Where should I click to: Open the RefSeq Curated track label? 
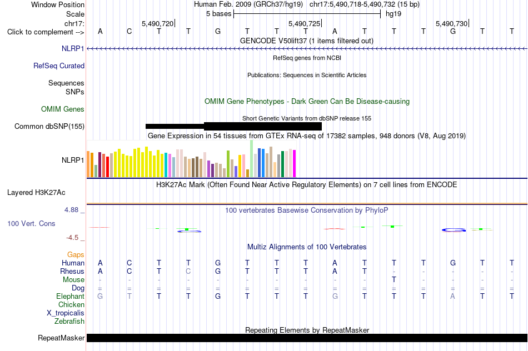pos(58,66)
